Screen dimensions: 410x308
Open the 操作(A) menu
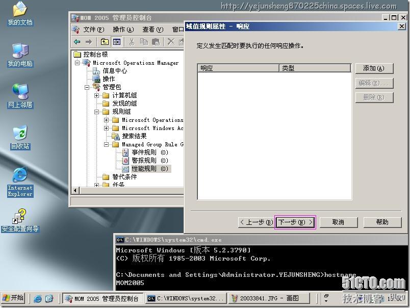point(123,29)
